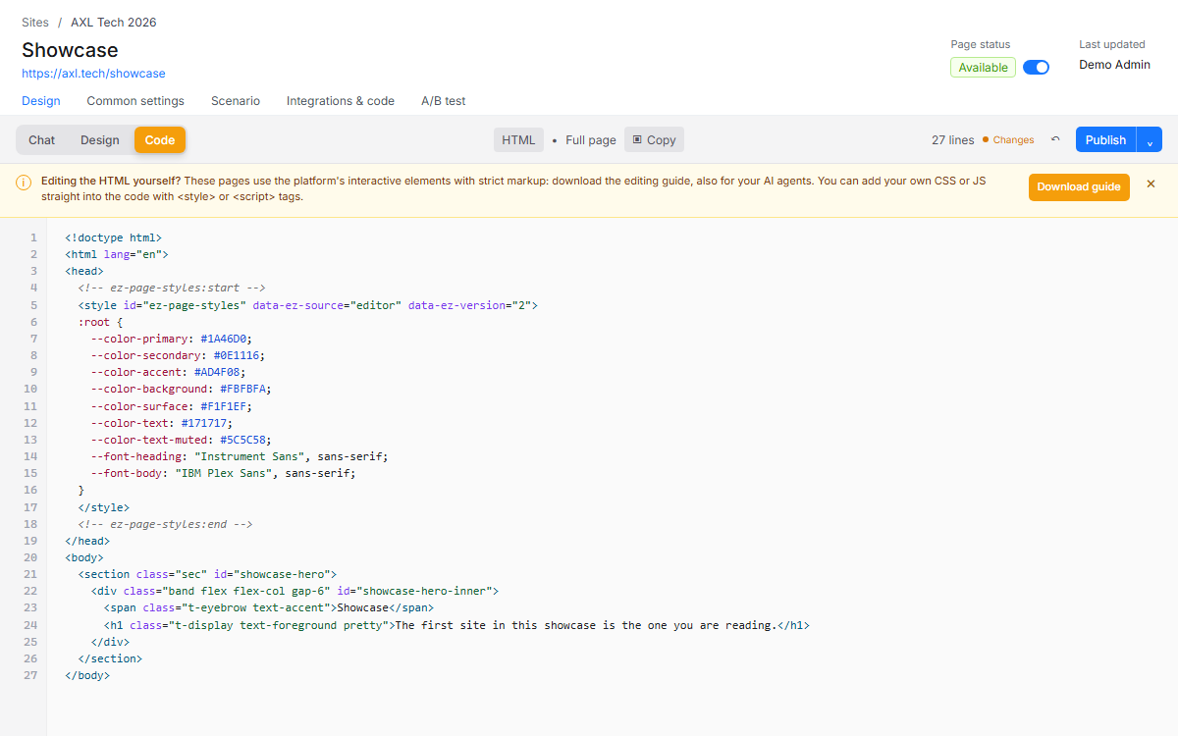The width and height of the screenshot is (1178, 736).
Task: Click the 27 lines count
Action: coord(953,140)
